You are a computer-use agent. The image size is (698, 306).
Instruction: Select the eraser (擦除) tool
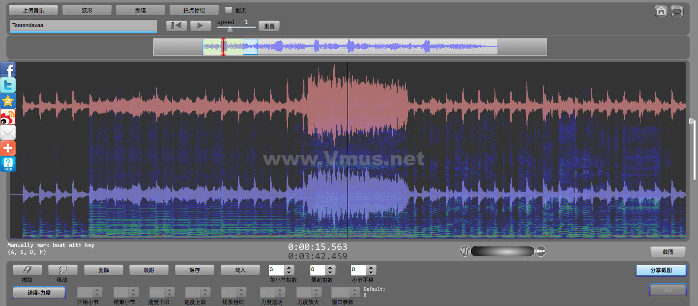[x=27, y=270]
